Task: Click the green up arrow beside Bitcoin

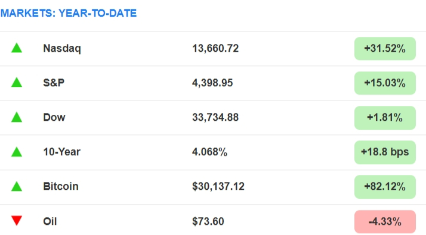Action: [17, 186]
